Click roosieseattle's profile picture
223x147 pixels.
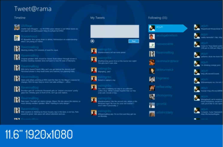[x=152, y=45]
